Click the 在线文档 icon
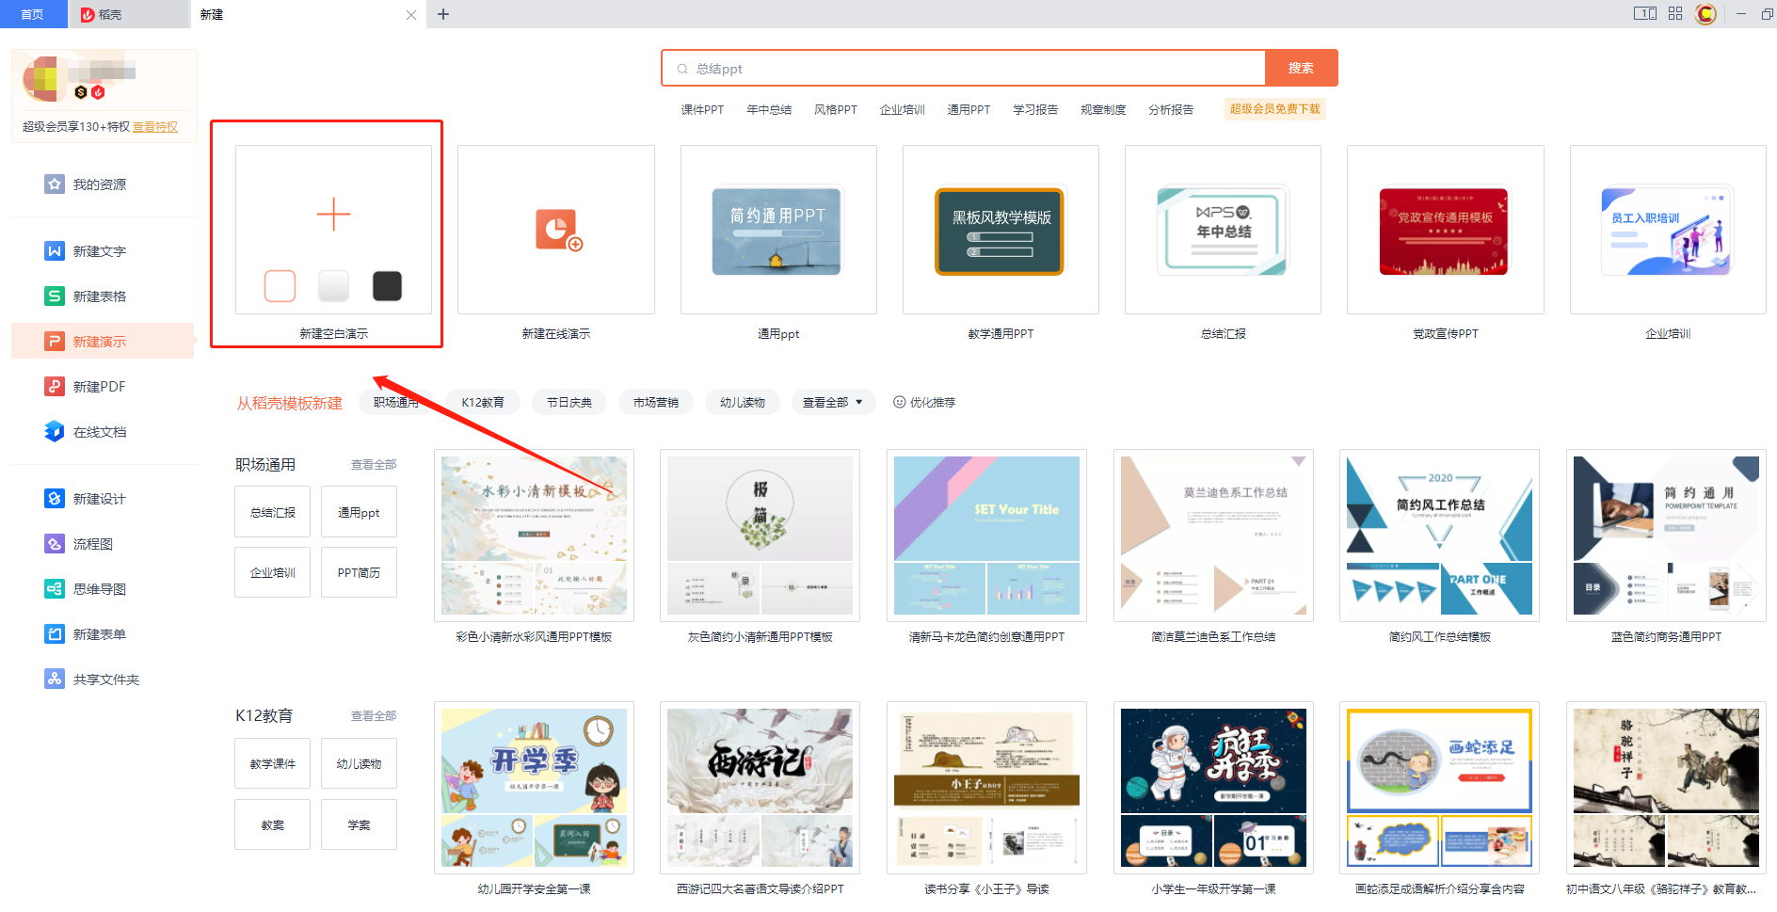The height and width of the screenshot is (912, 1777). click(x=55, y=431)
